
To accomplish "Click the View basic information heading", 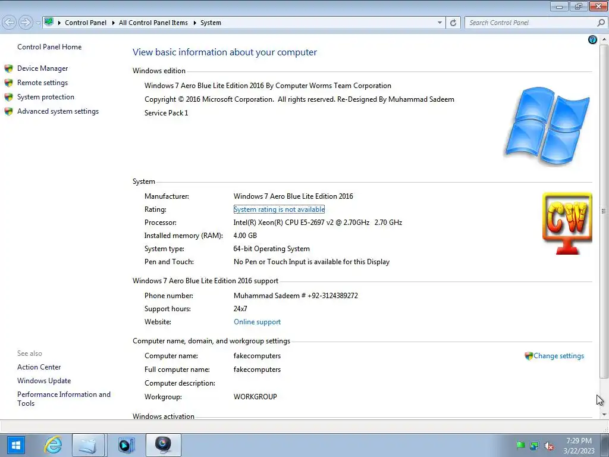I will pyautogui.click(x=224, y=52).
